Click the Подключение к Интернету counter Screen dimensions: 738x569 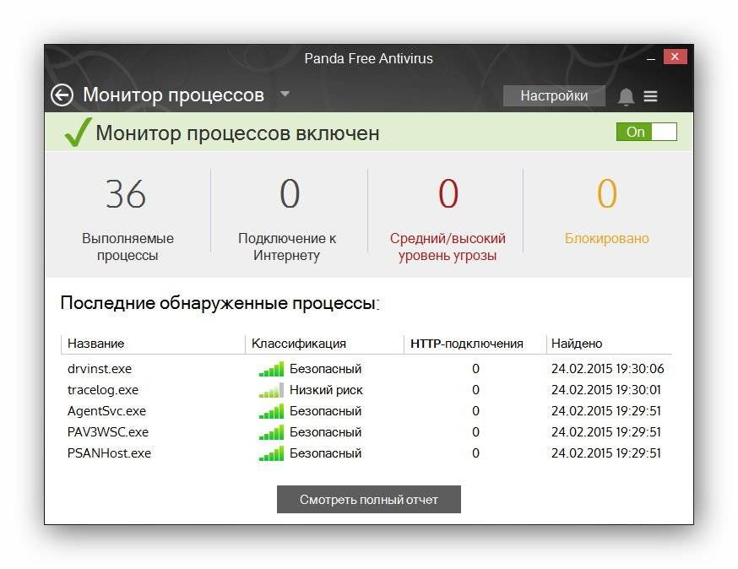tap(287, 219)
